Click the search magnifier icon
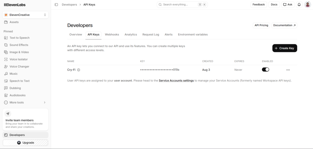Viewport: 313px width, 149px height. click(160, 5)
